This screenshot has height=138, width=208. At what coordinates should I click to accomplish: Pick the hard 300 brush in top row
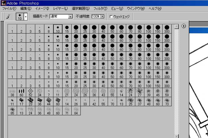pyautogui.click(x=167, y=29)
